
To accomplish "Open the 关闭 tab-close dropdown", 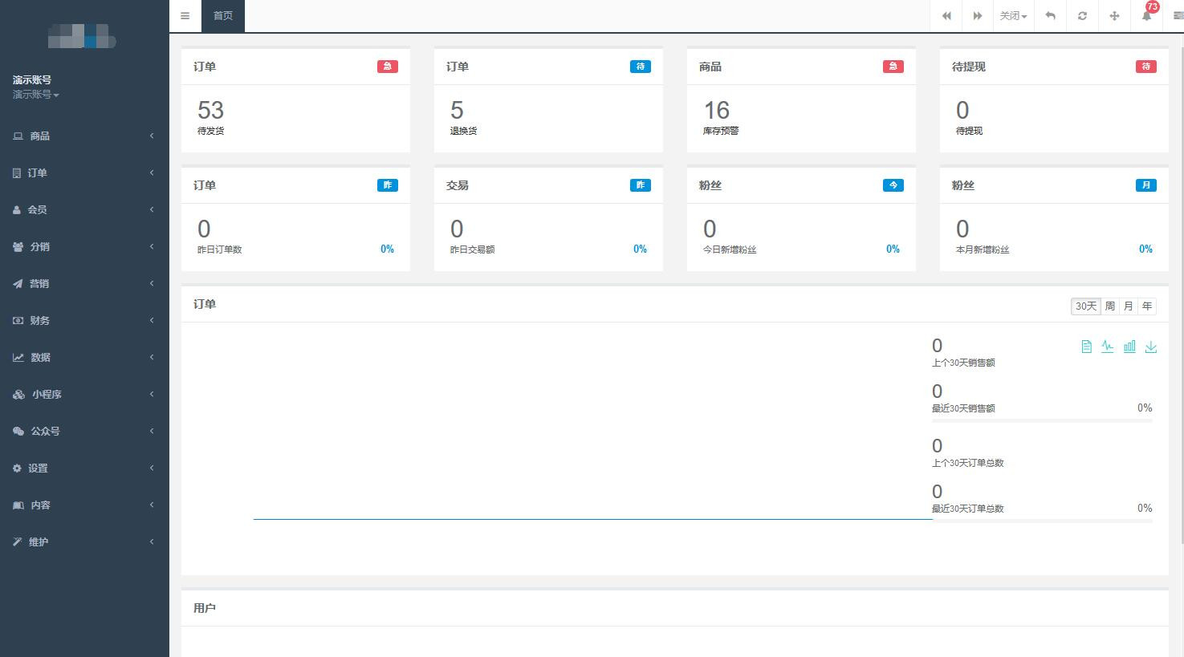I will (x=1013, y=16).
